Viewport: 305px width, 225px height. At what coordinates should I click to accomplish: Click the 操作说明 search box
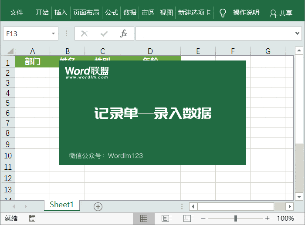click(247, 13)
